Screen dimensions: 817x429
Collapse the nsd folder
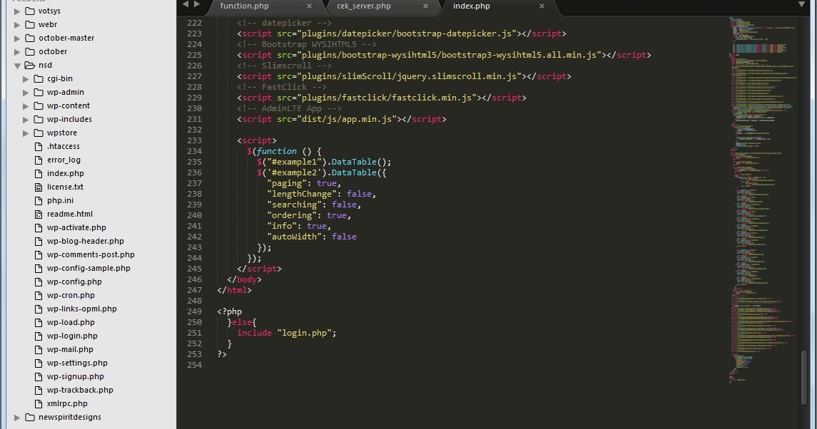[x=17, y=65]
